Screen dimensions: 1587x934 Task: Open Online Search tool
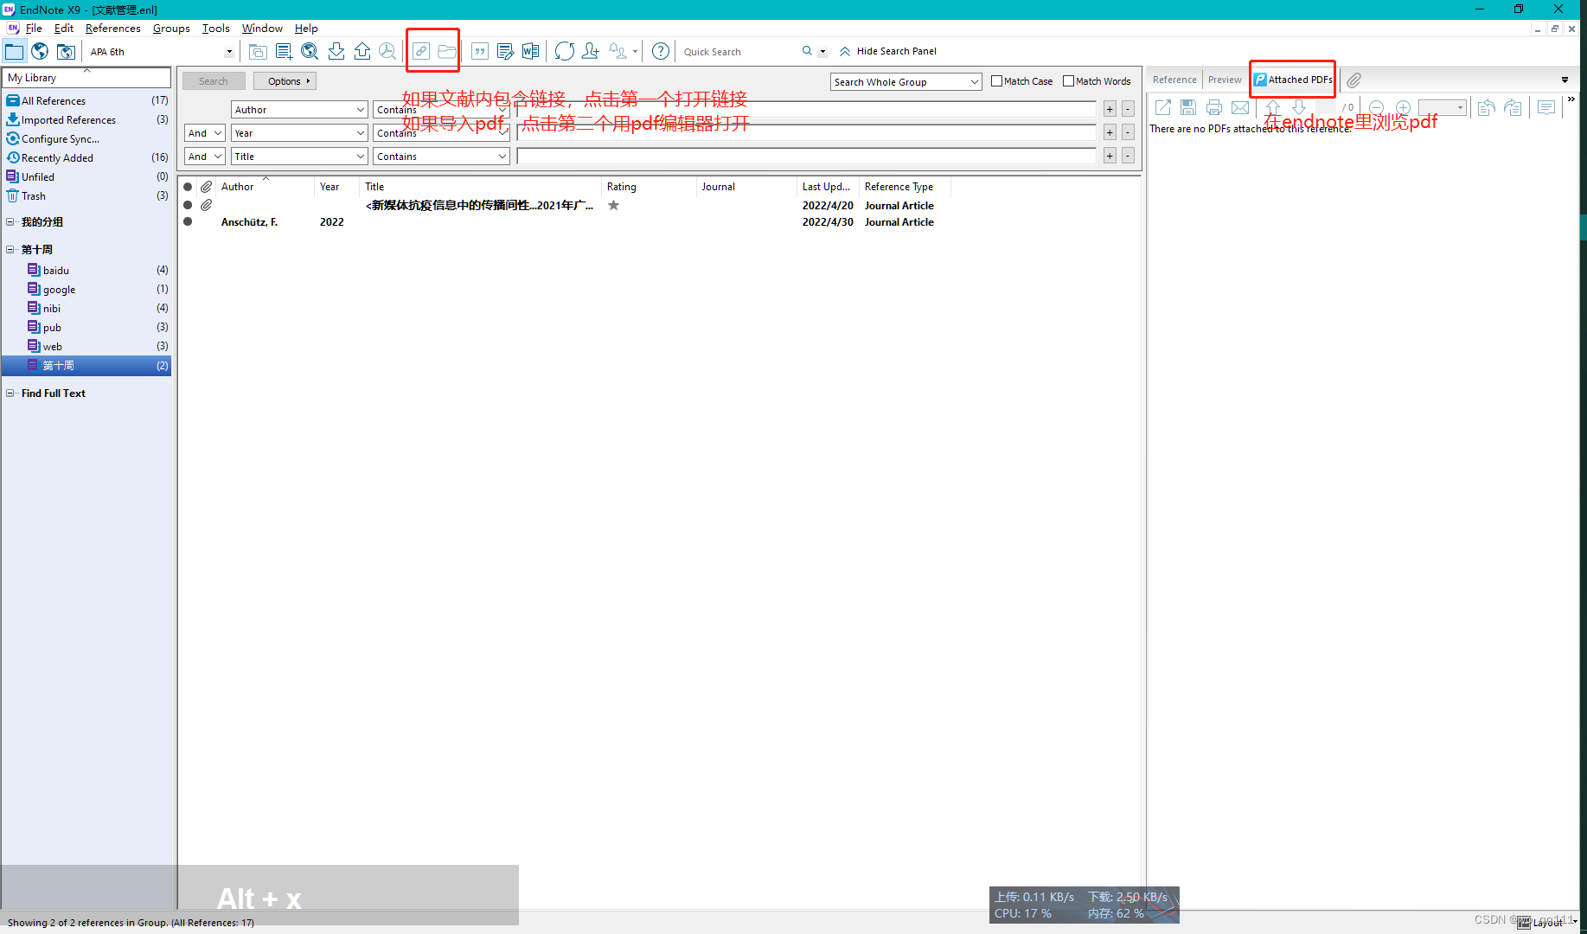(x=310, y=52)
